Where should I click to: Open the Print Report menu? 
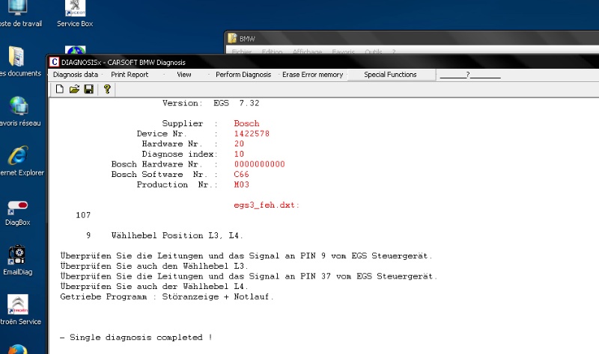click(x=130, y=75)
